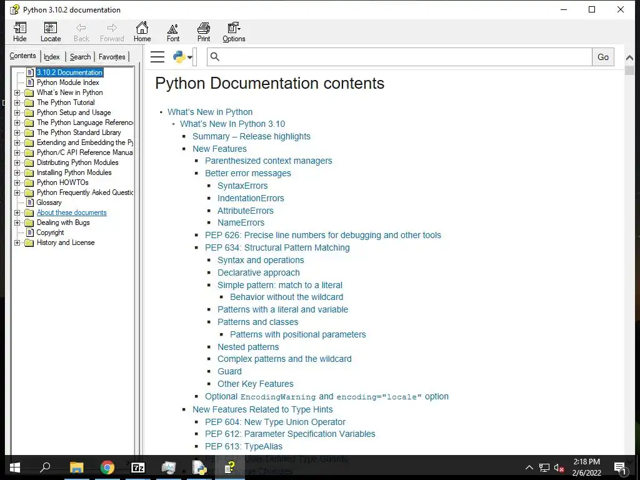640x480 pixels.
Task: Expand The Python Language Reference node
Action: coord(17,122)
